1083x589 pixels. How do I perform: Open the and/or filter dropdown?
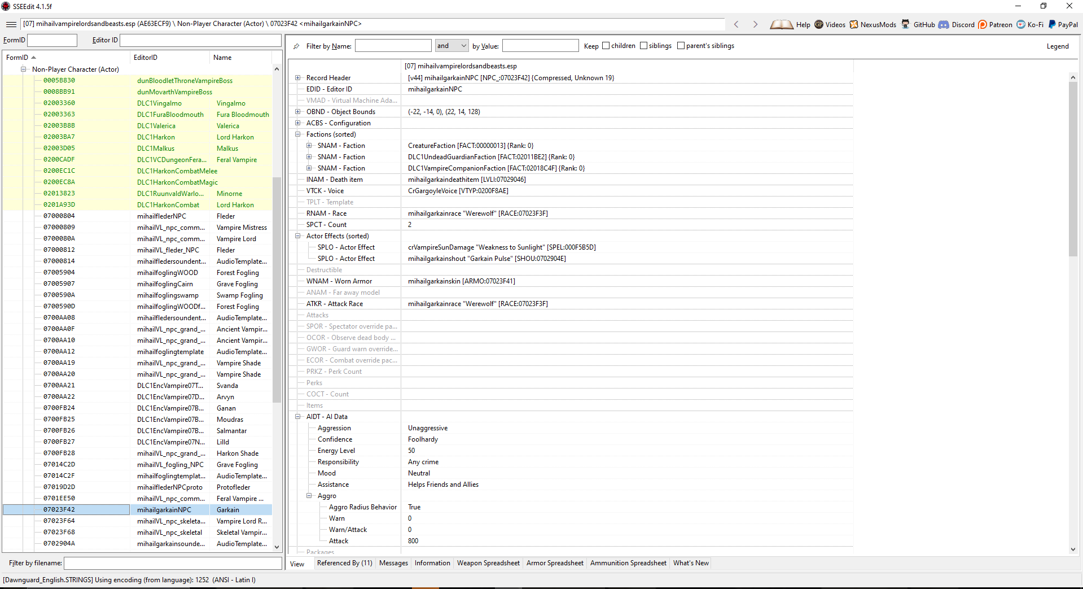(463, 45)
